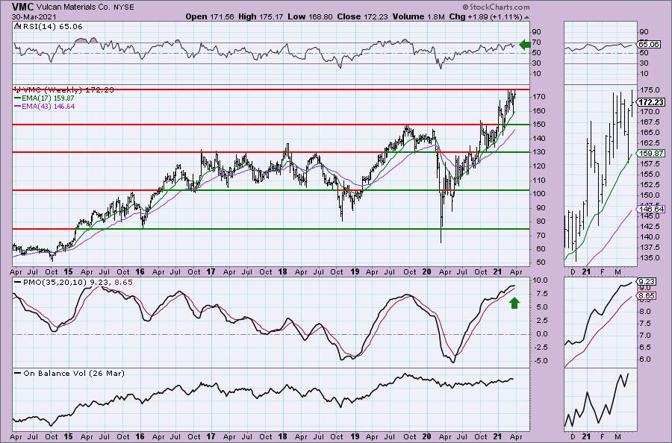Click the VMC ticker symbol in the header
Image resolution: width=672 pixels, height=443 pixels.
(x=22, y=7)
